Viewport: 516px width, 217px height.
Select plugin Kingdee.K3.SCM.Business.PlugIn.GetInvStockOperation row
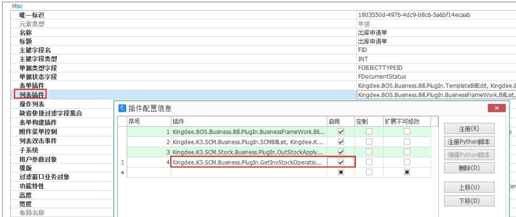(249, 162)
